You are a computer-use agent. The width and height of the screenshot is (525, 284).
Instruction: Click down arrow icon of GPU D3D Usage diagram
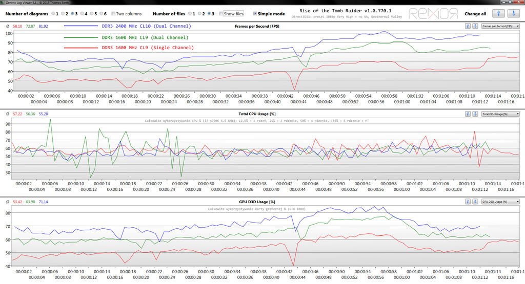coord(475,202)
